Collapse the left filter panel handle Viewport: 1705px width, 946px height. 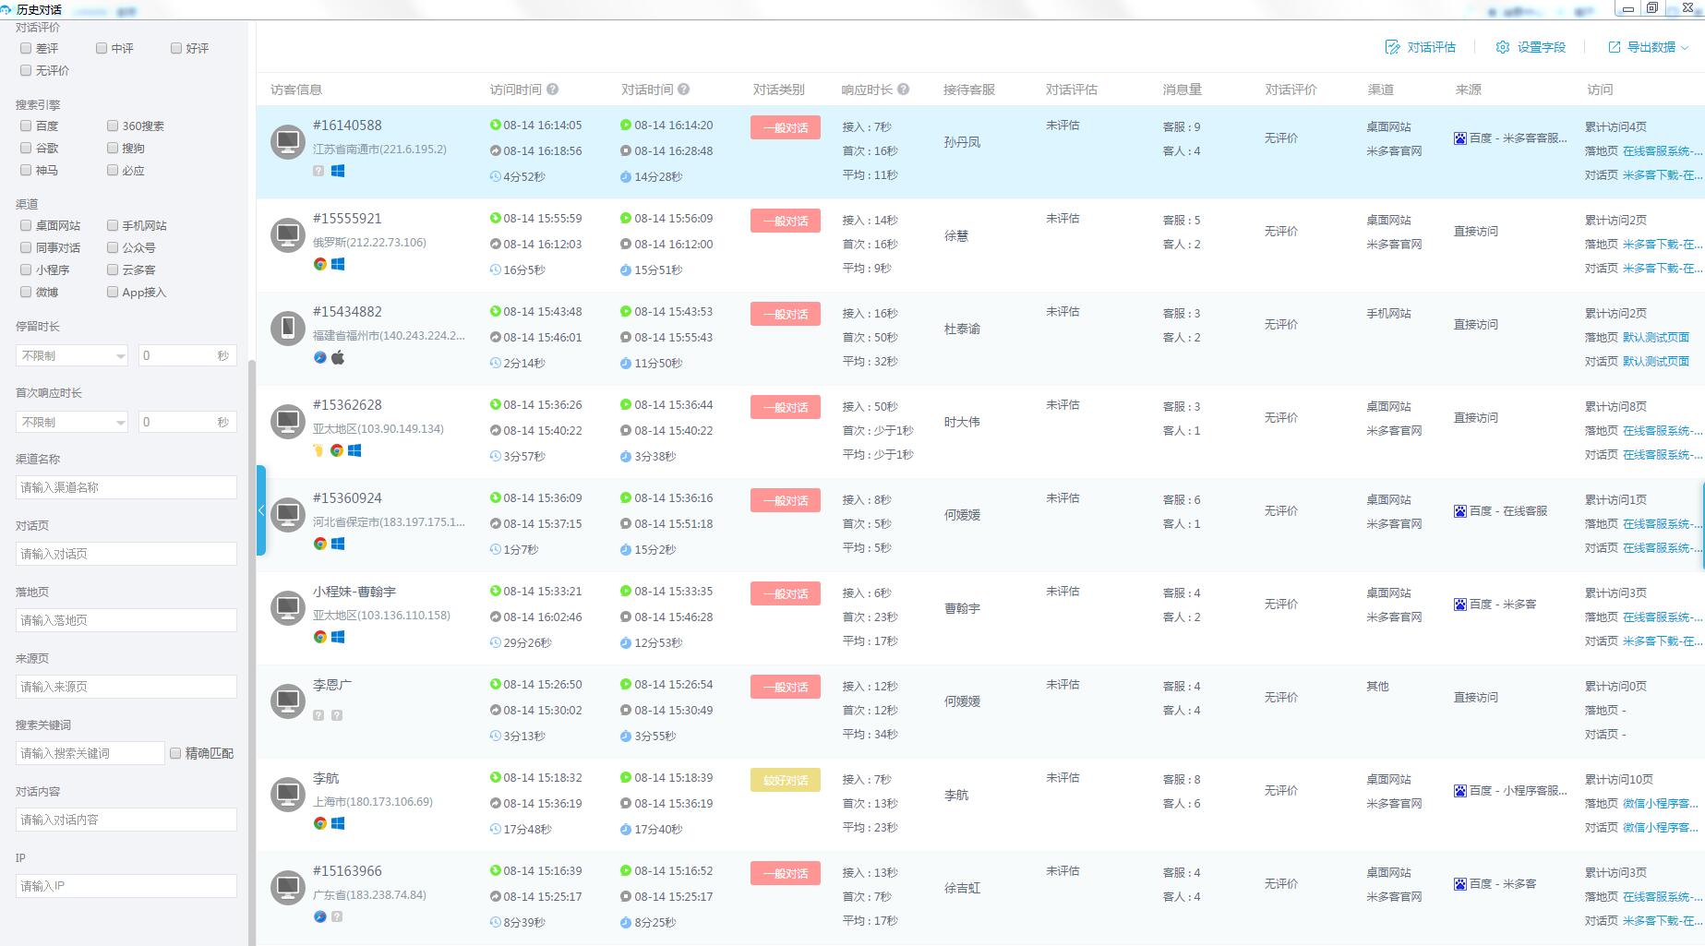[261, 510]
